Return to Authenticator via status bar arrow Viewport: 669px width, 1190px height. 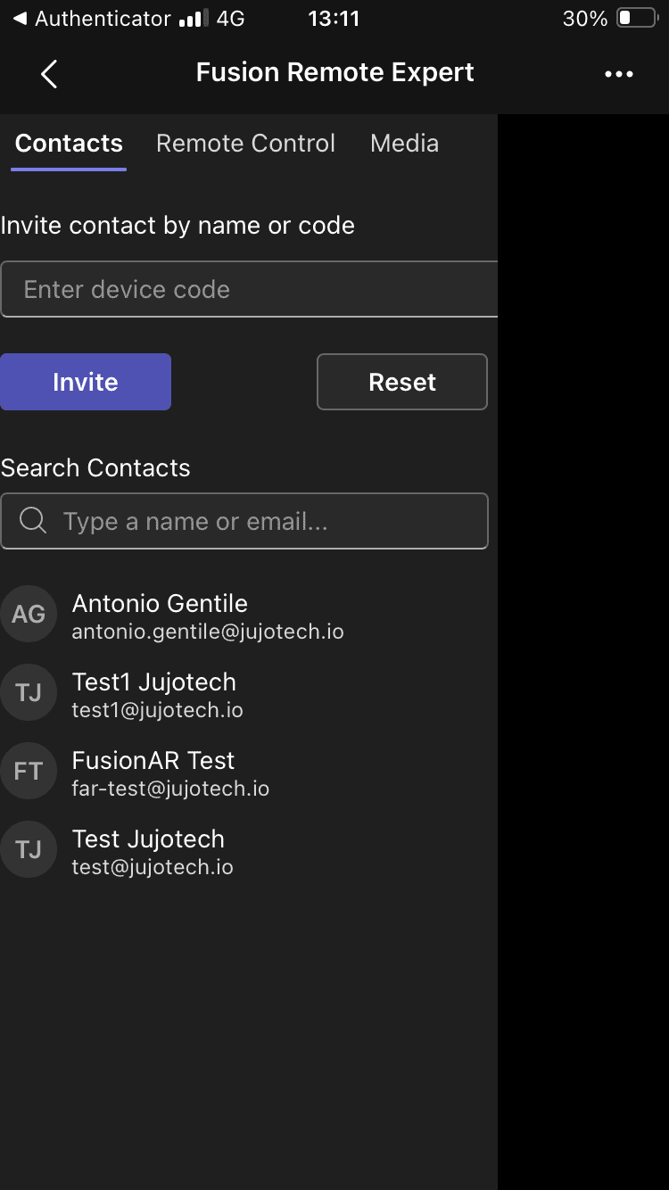[20, 19]
